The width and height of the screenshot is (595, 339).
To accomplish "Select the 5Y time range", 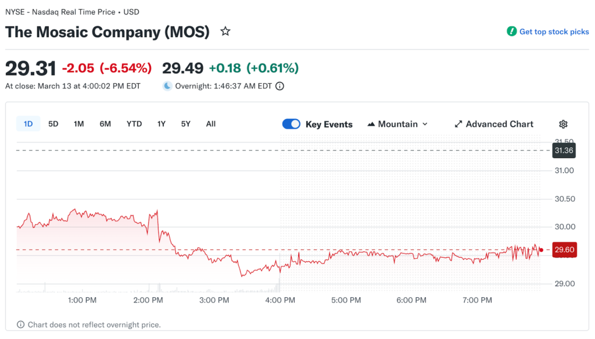I will point(186,124).
